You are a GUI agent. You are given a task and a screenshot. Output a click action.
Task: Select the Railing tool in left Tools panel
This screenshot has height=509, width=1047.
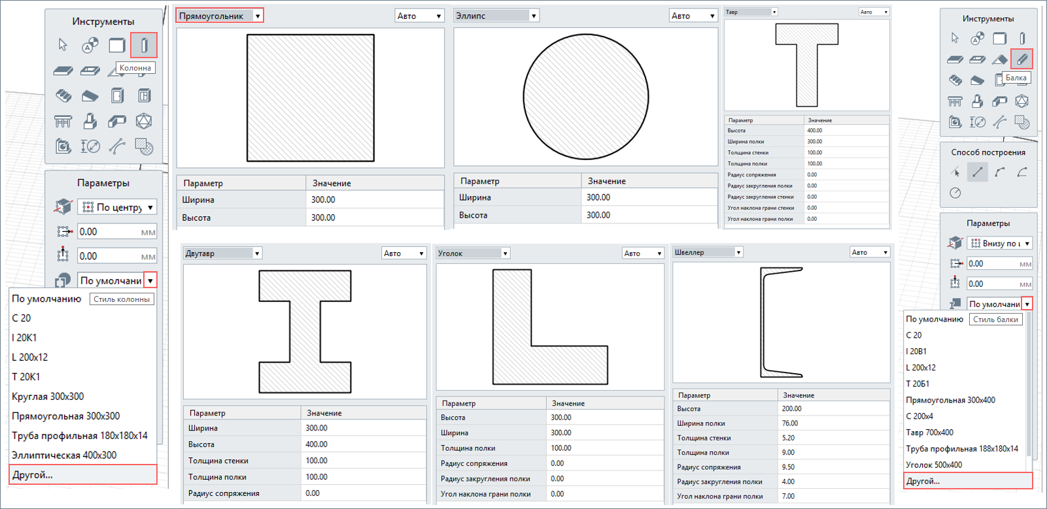(63, 122)
